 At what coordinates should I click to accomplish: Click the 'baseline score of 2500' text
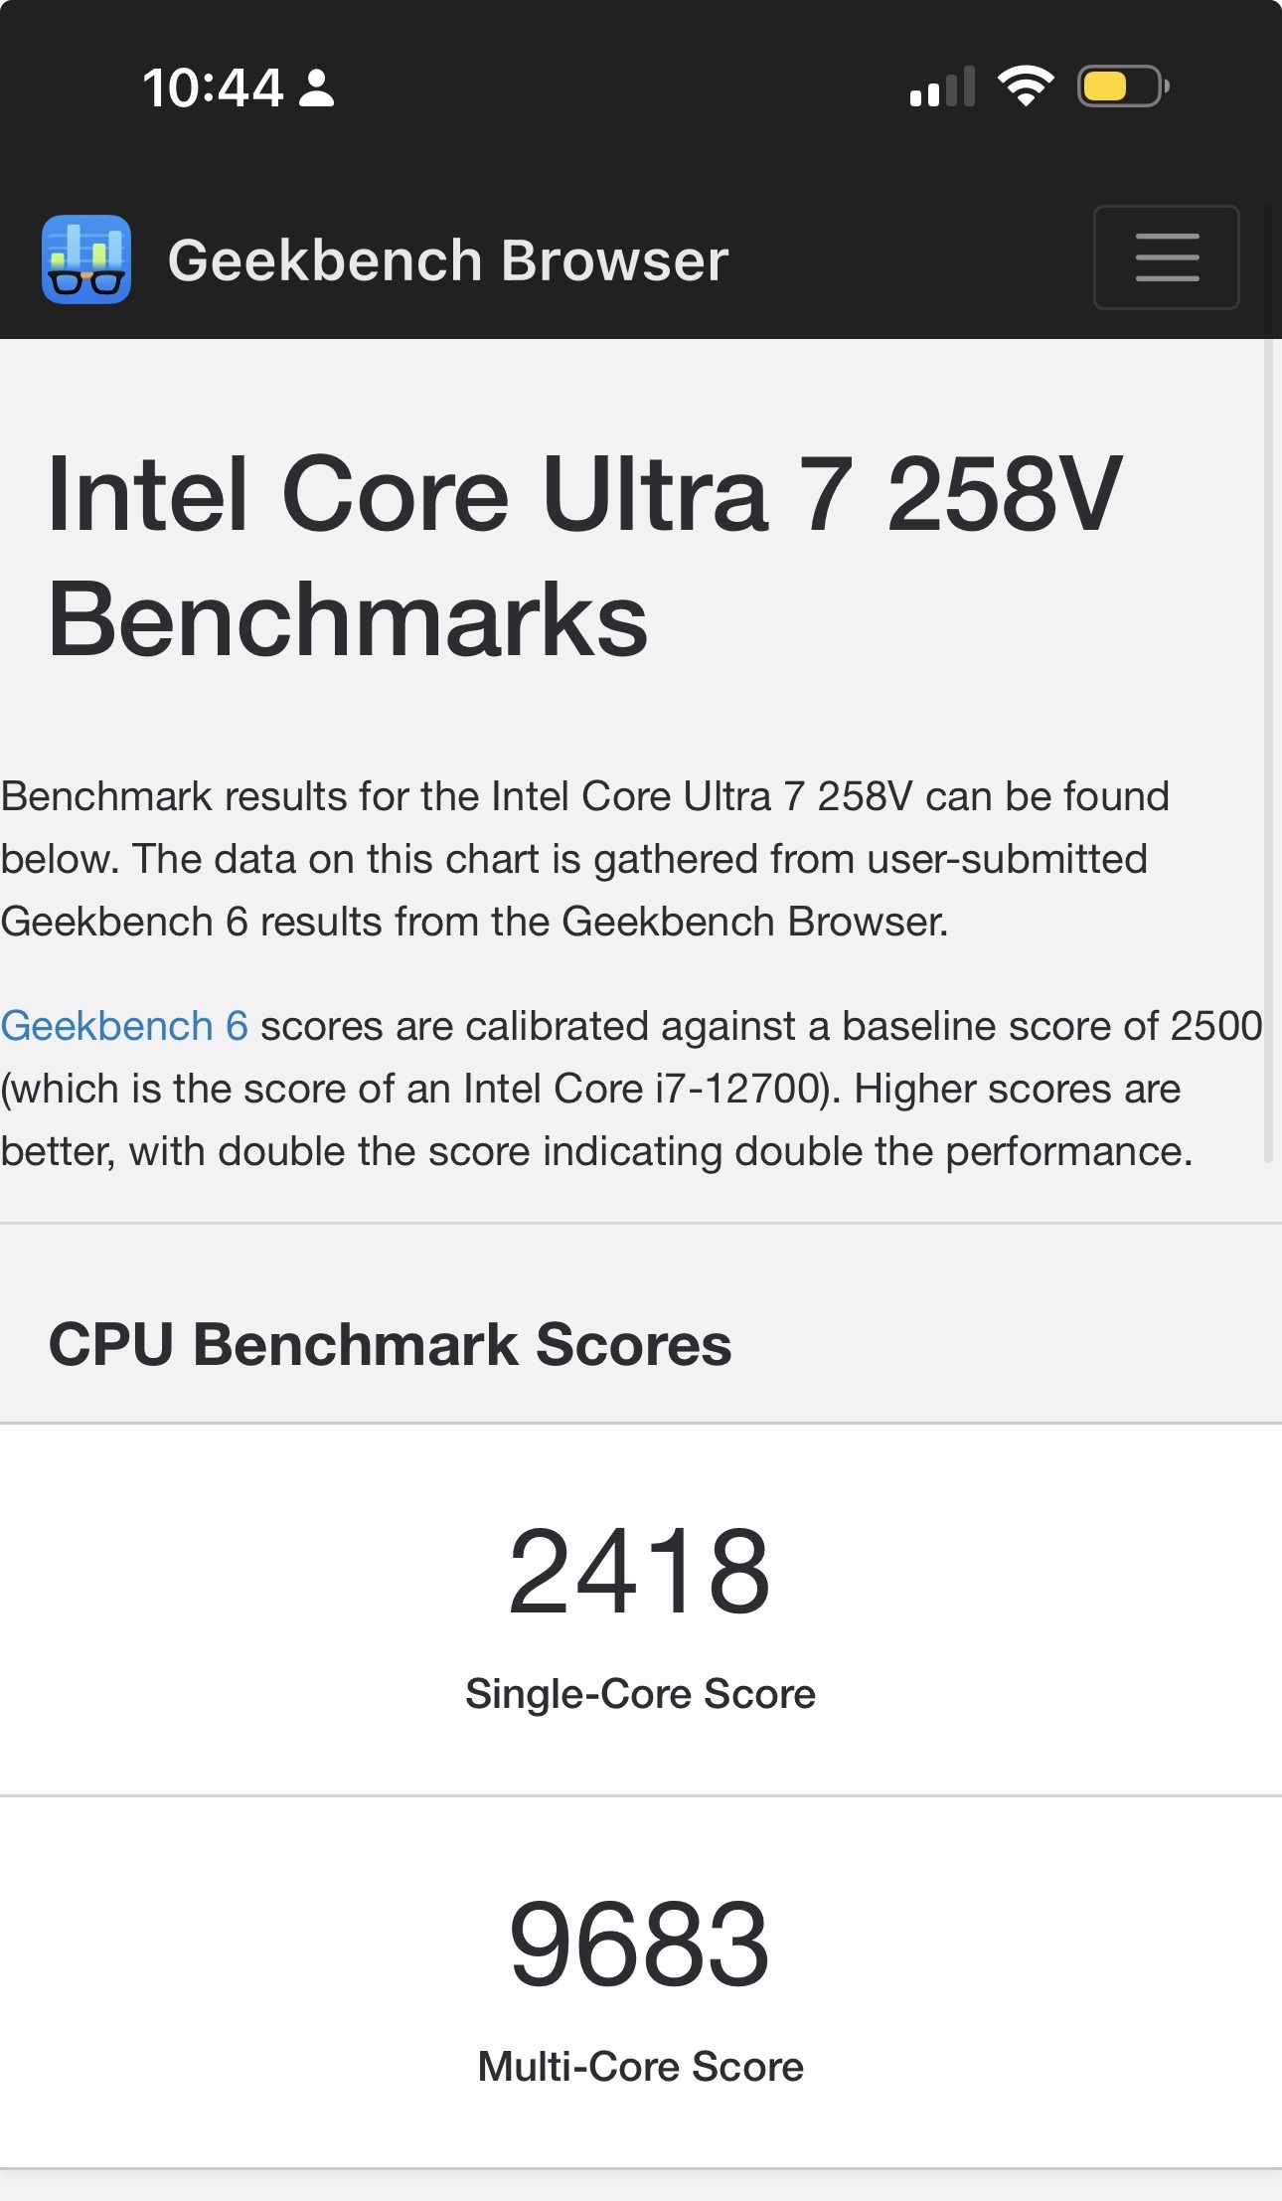coord(1051,1025)
